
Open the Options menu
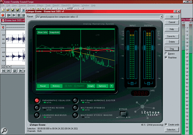pyautogui.click(x=76, y=5)
